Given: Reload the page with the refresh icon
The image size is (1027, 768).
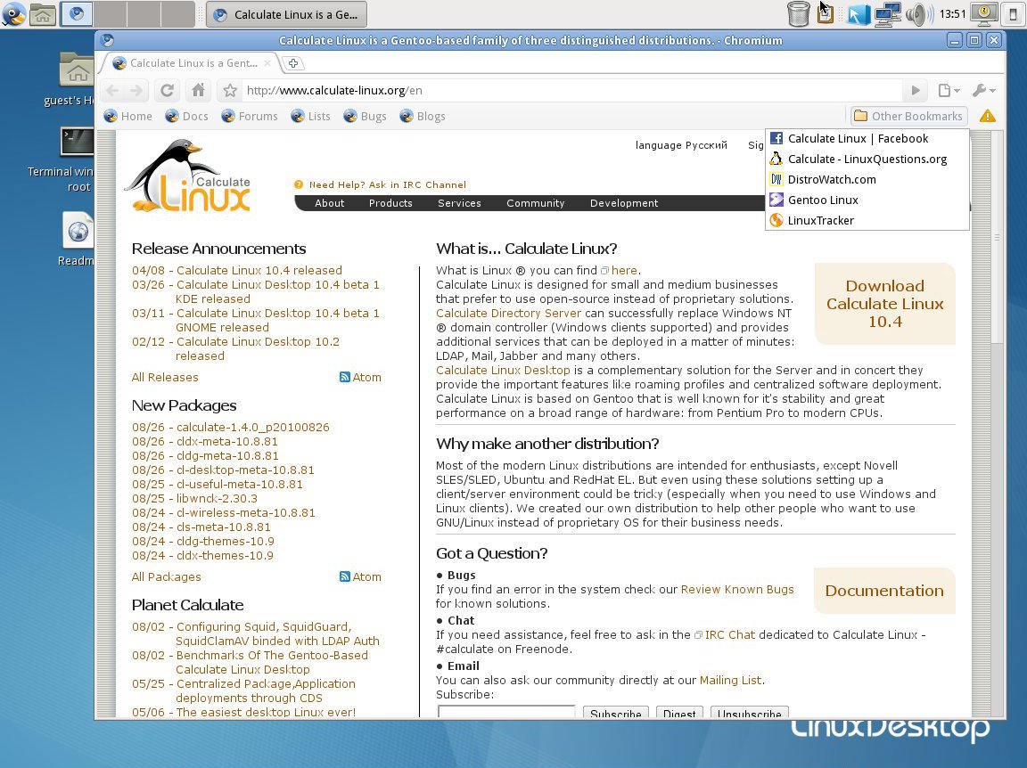Looking at the screenshot, I should pos(167,90).
